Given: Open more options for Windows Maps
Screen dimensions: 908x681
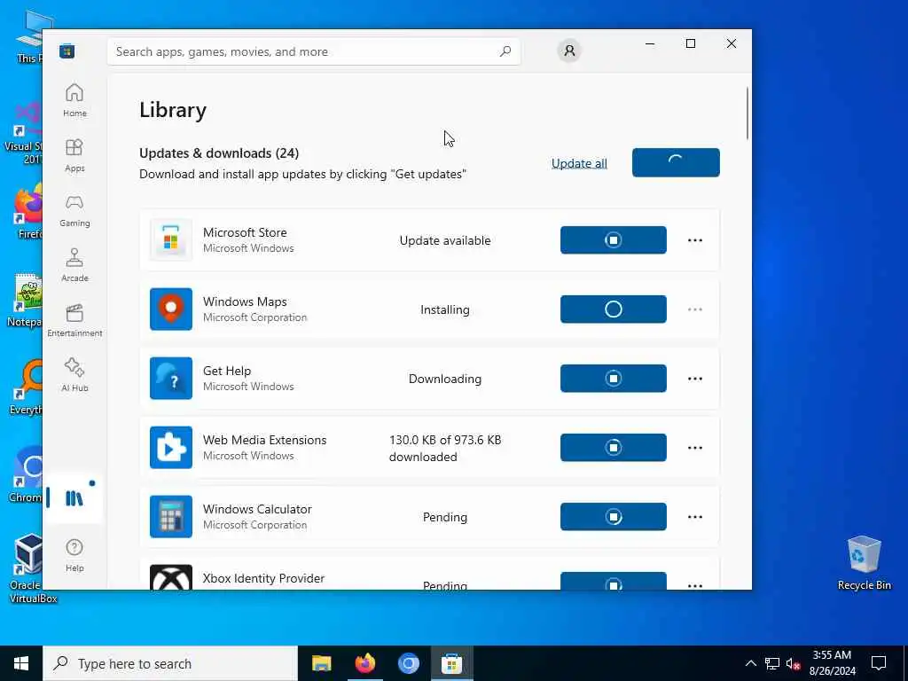Looking at the screenshot, I should click(x=695, y=309).
